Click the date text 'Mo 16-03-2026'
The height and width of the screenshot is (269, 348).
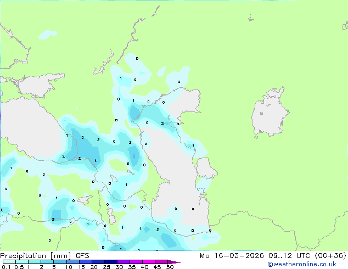232,256
